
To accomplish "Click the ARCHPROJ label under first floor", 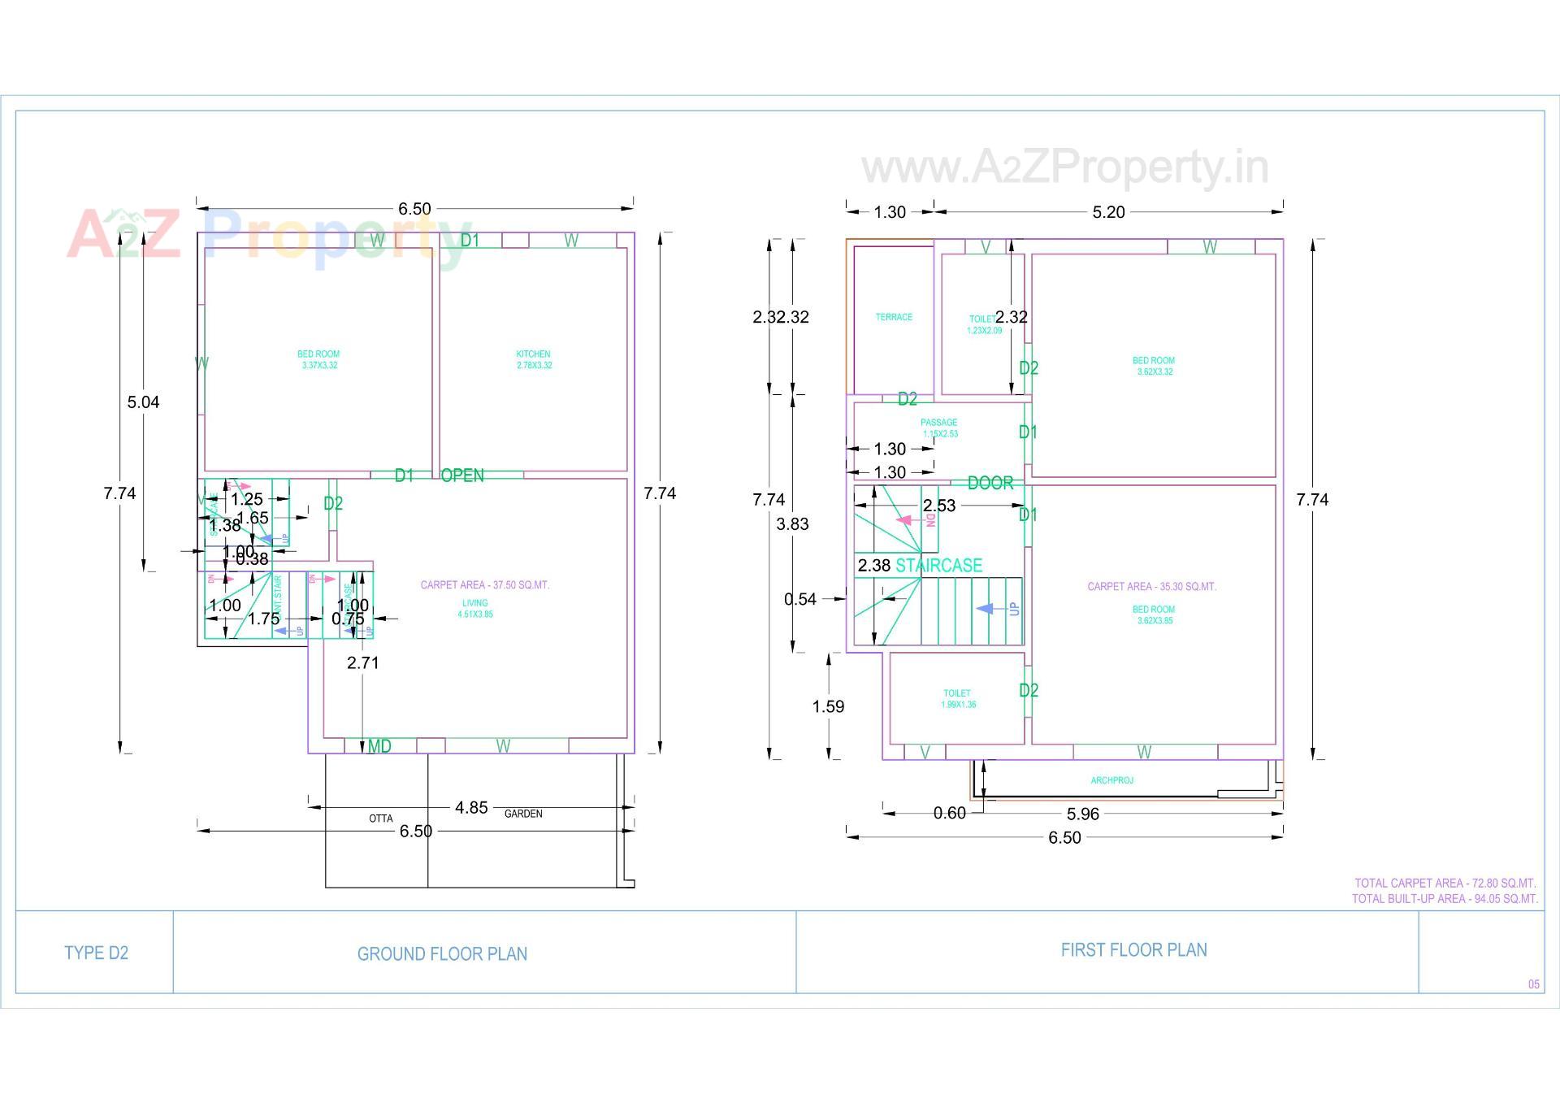I will [1111, 780].
